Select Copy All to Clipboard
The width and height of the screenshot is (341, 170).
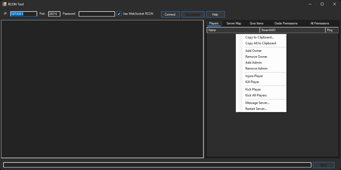coord(260,43)
